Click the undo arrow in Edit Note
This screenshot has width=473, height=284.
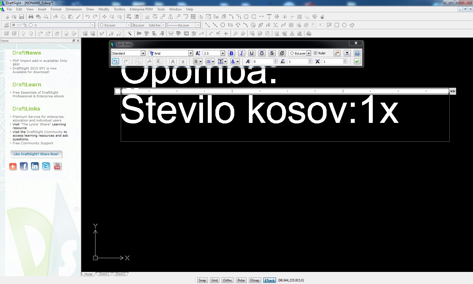click(x=115, y=61)
